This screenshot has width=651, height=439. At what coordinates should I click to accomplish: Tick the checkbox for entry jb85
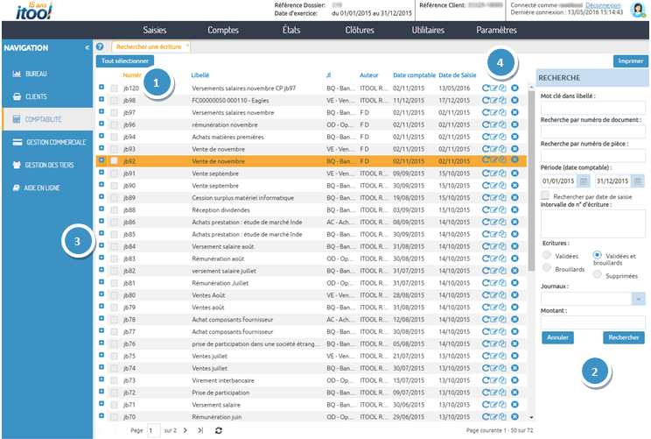pos(114,234)
